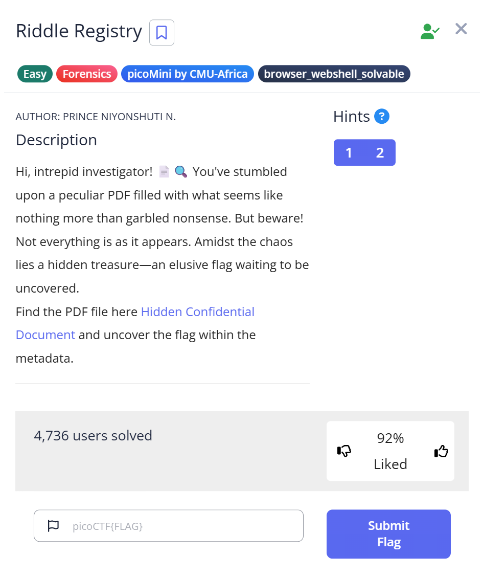Image resolution: width=483 pixels, height=578 pixels.
Task: Close the challenge dialog
Action: pos(461,29)
